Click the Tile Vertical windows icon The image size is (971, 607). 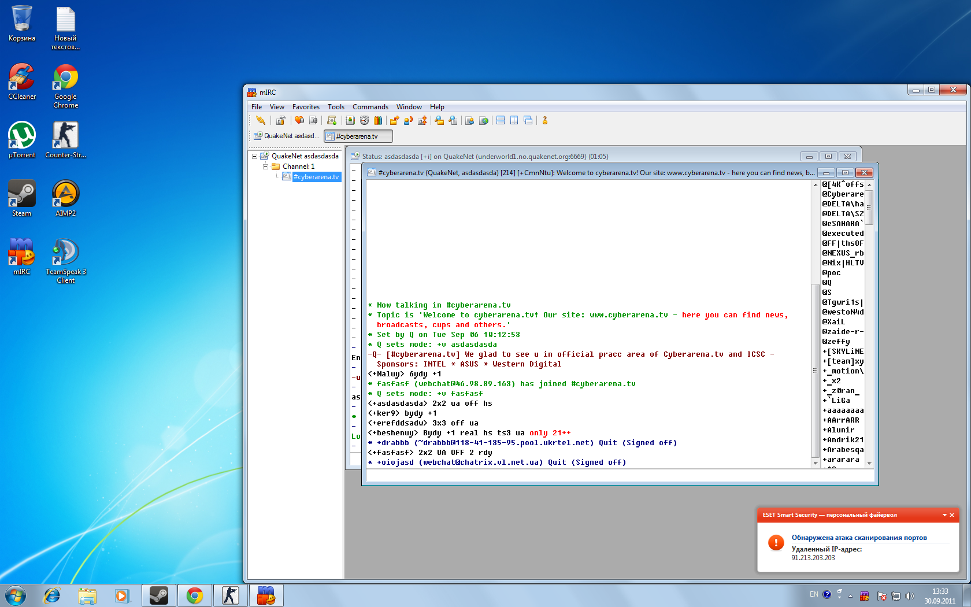(x=514, y=120)
